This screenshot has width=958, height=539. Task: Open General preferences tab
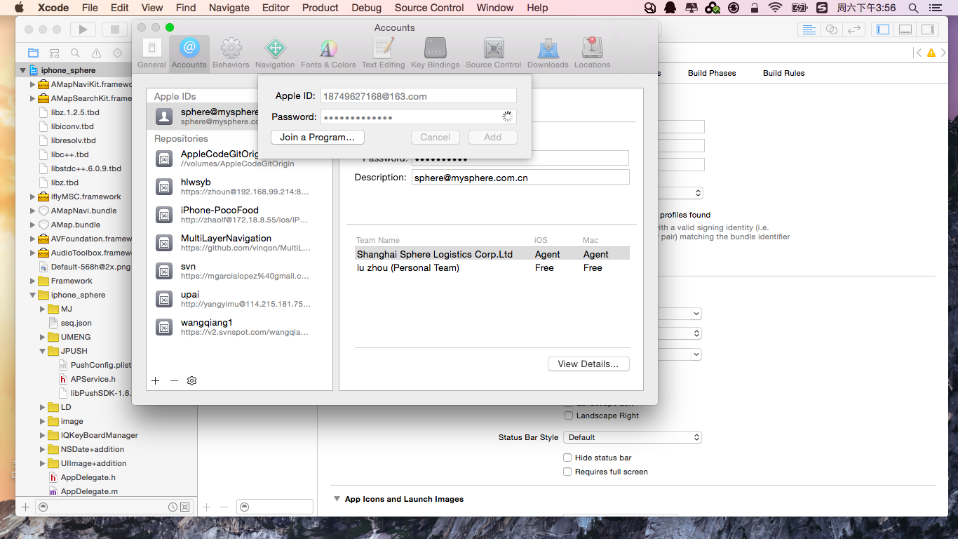151,53
